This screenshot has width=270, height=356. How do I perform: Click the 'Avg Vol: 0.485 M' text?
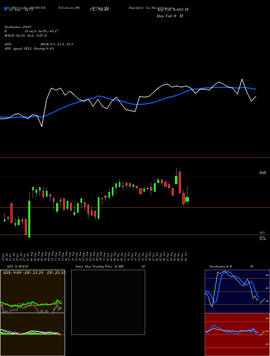pos(172,10)
